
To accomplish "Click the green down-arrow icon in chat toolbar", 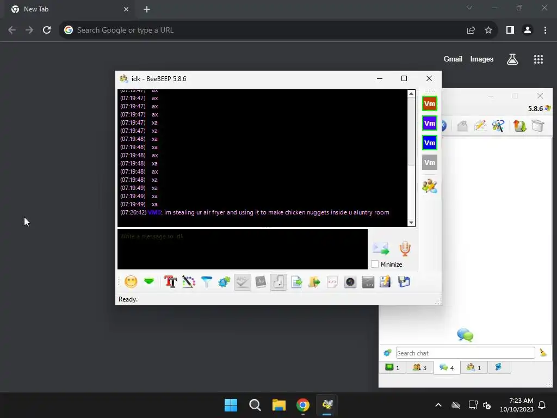I will click(149, 281).
